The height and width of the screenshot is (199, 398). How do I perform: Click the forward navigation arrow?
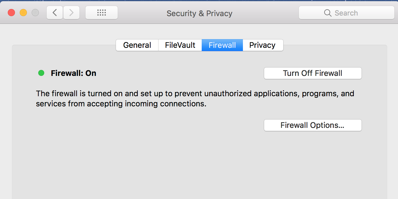71,13
